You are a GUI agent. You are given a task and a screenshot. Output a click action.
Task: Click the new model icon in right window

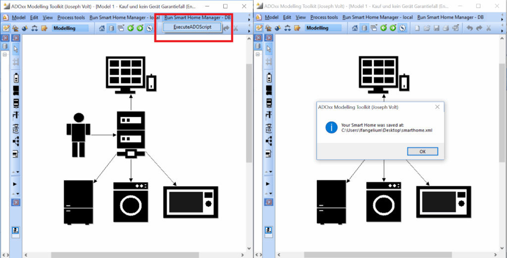tap(417, 28)
